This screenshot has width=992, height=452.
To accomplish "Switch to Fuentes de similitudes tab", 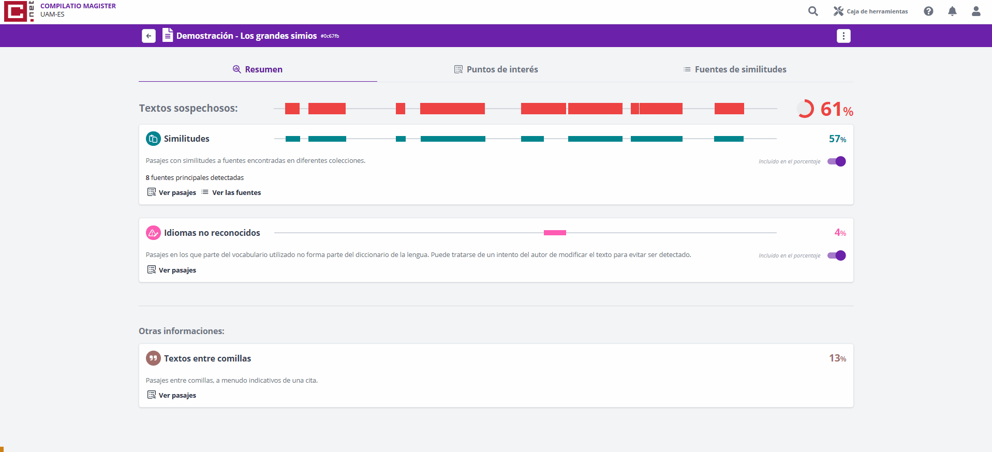I will coord(734,69).
